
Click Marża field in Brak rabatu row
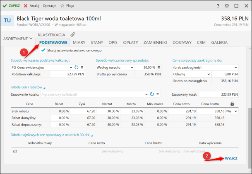(x=132, y=111)
